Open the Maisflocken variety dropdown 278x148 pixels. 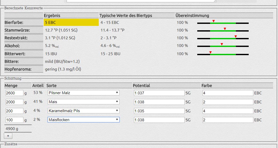tap(83, 120)
